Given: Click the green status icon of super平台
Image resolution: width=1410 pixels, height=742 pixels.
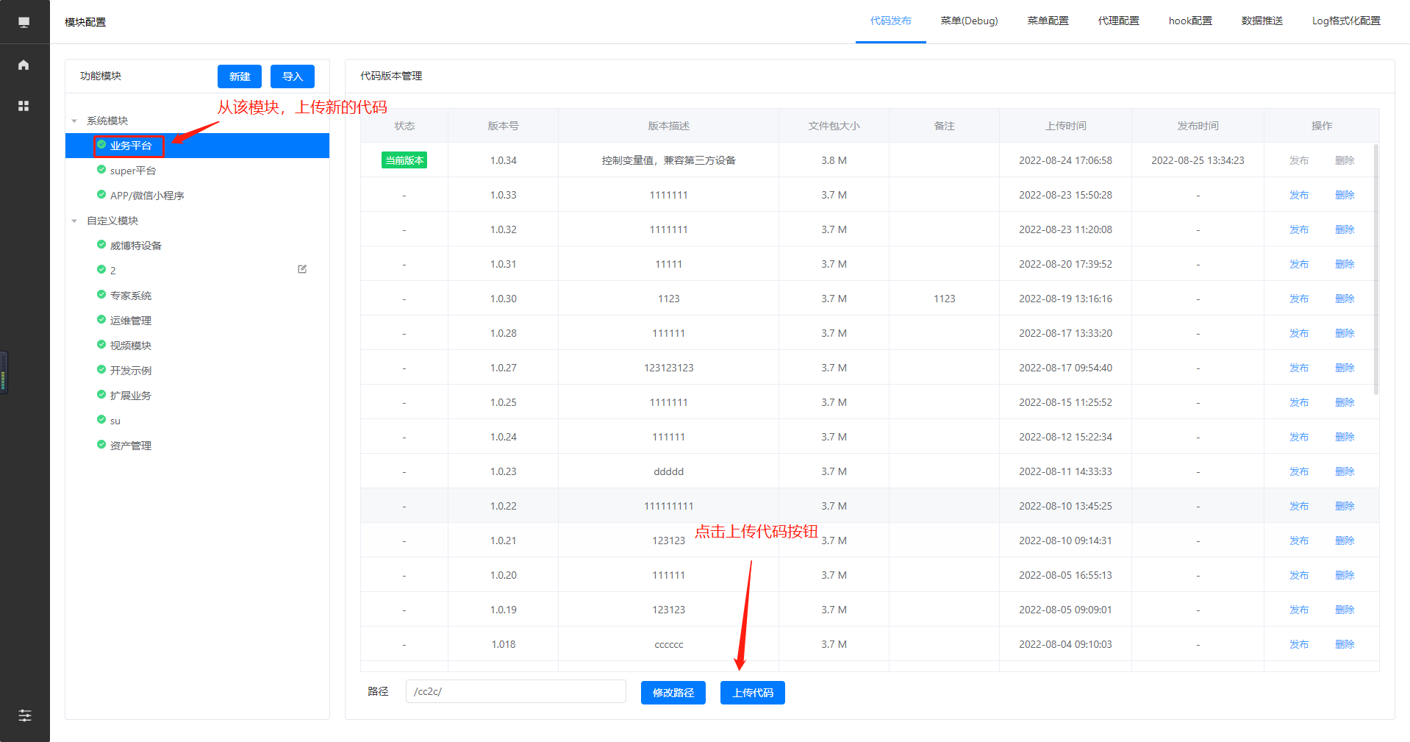Looking at the screenshot, I should coord(101,170).
